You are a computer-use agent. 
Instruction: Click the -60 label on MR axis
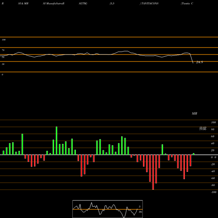[x=213, y=178]
